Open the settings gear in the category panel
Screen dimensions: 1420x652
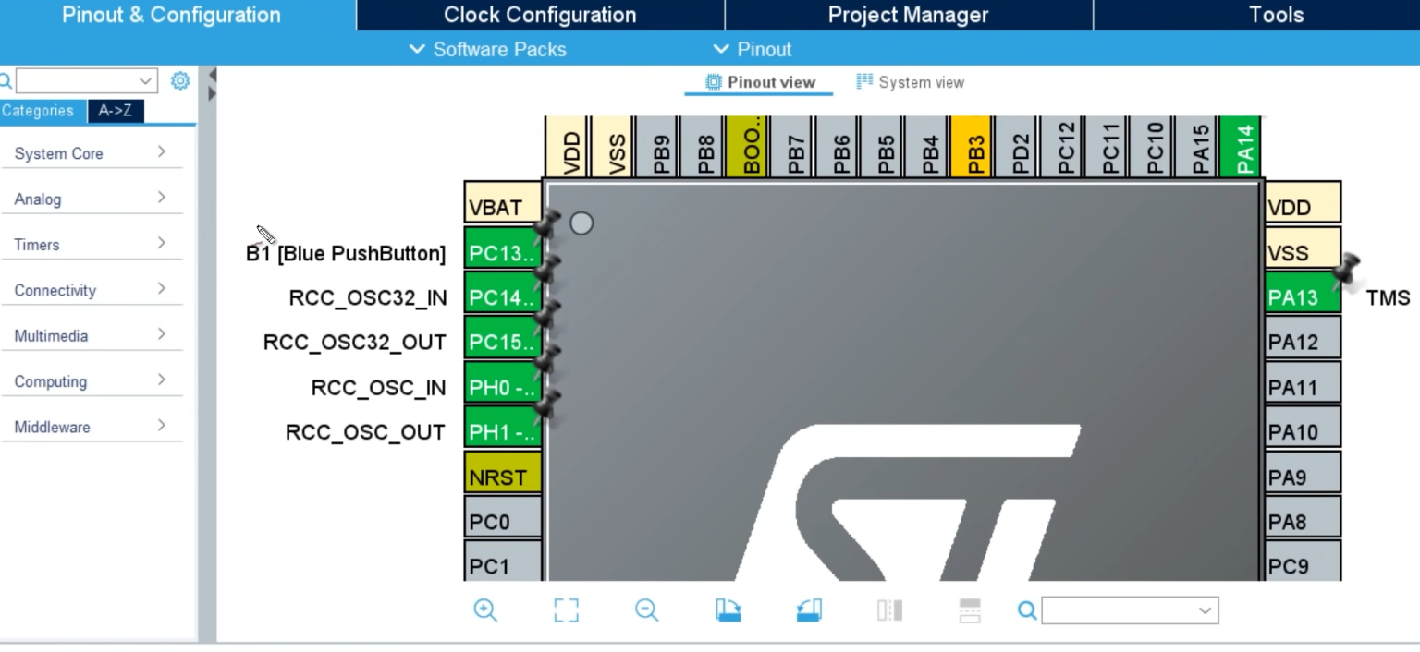180,81
